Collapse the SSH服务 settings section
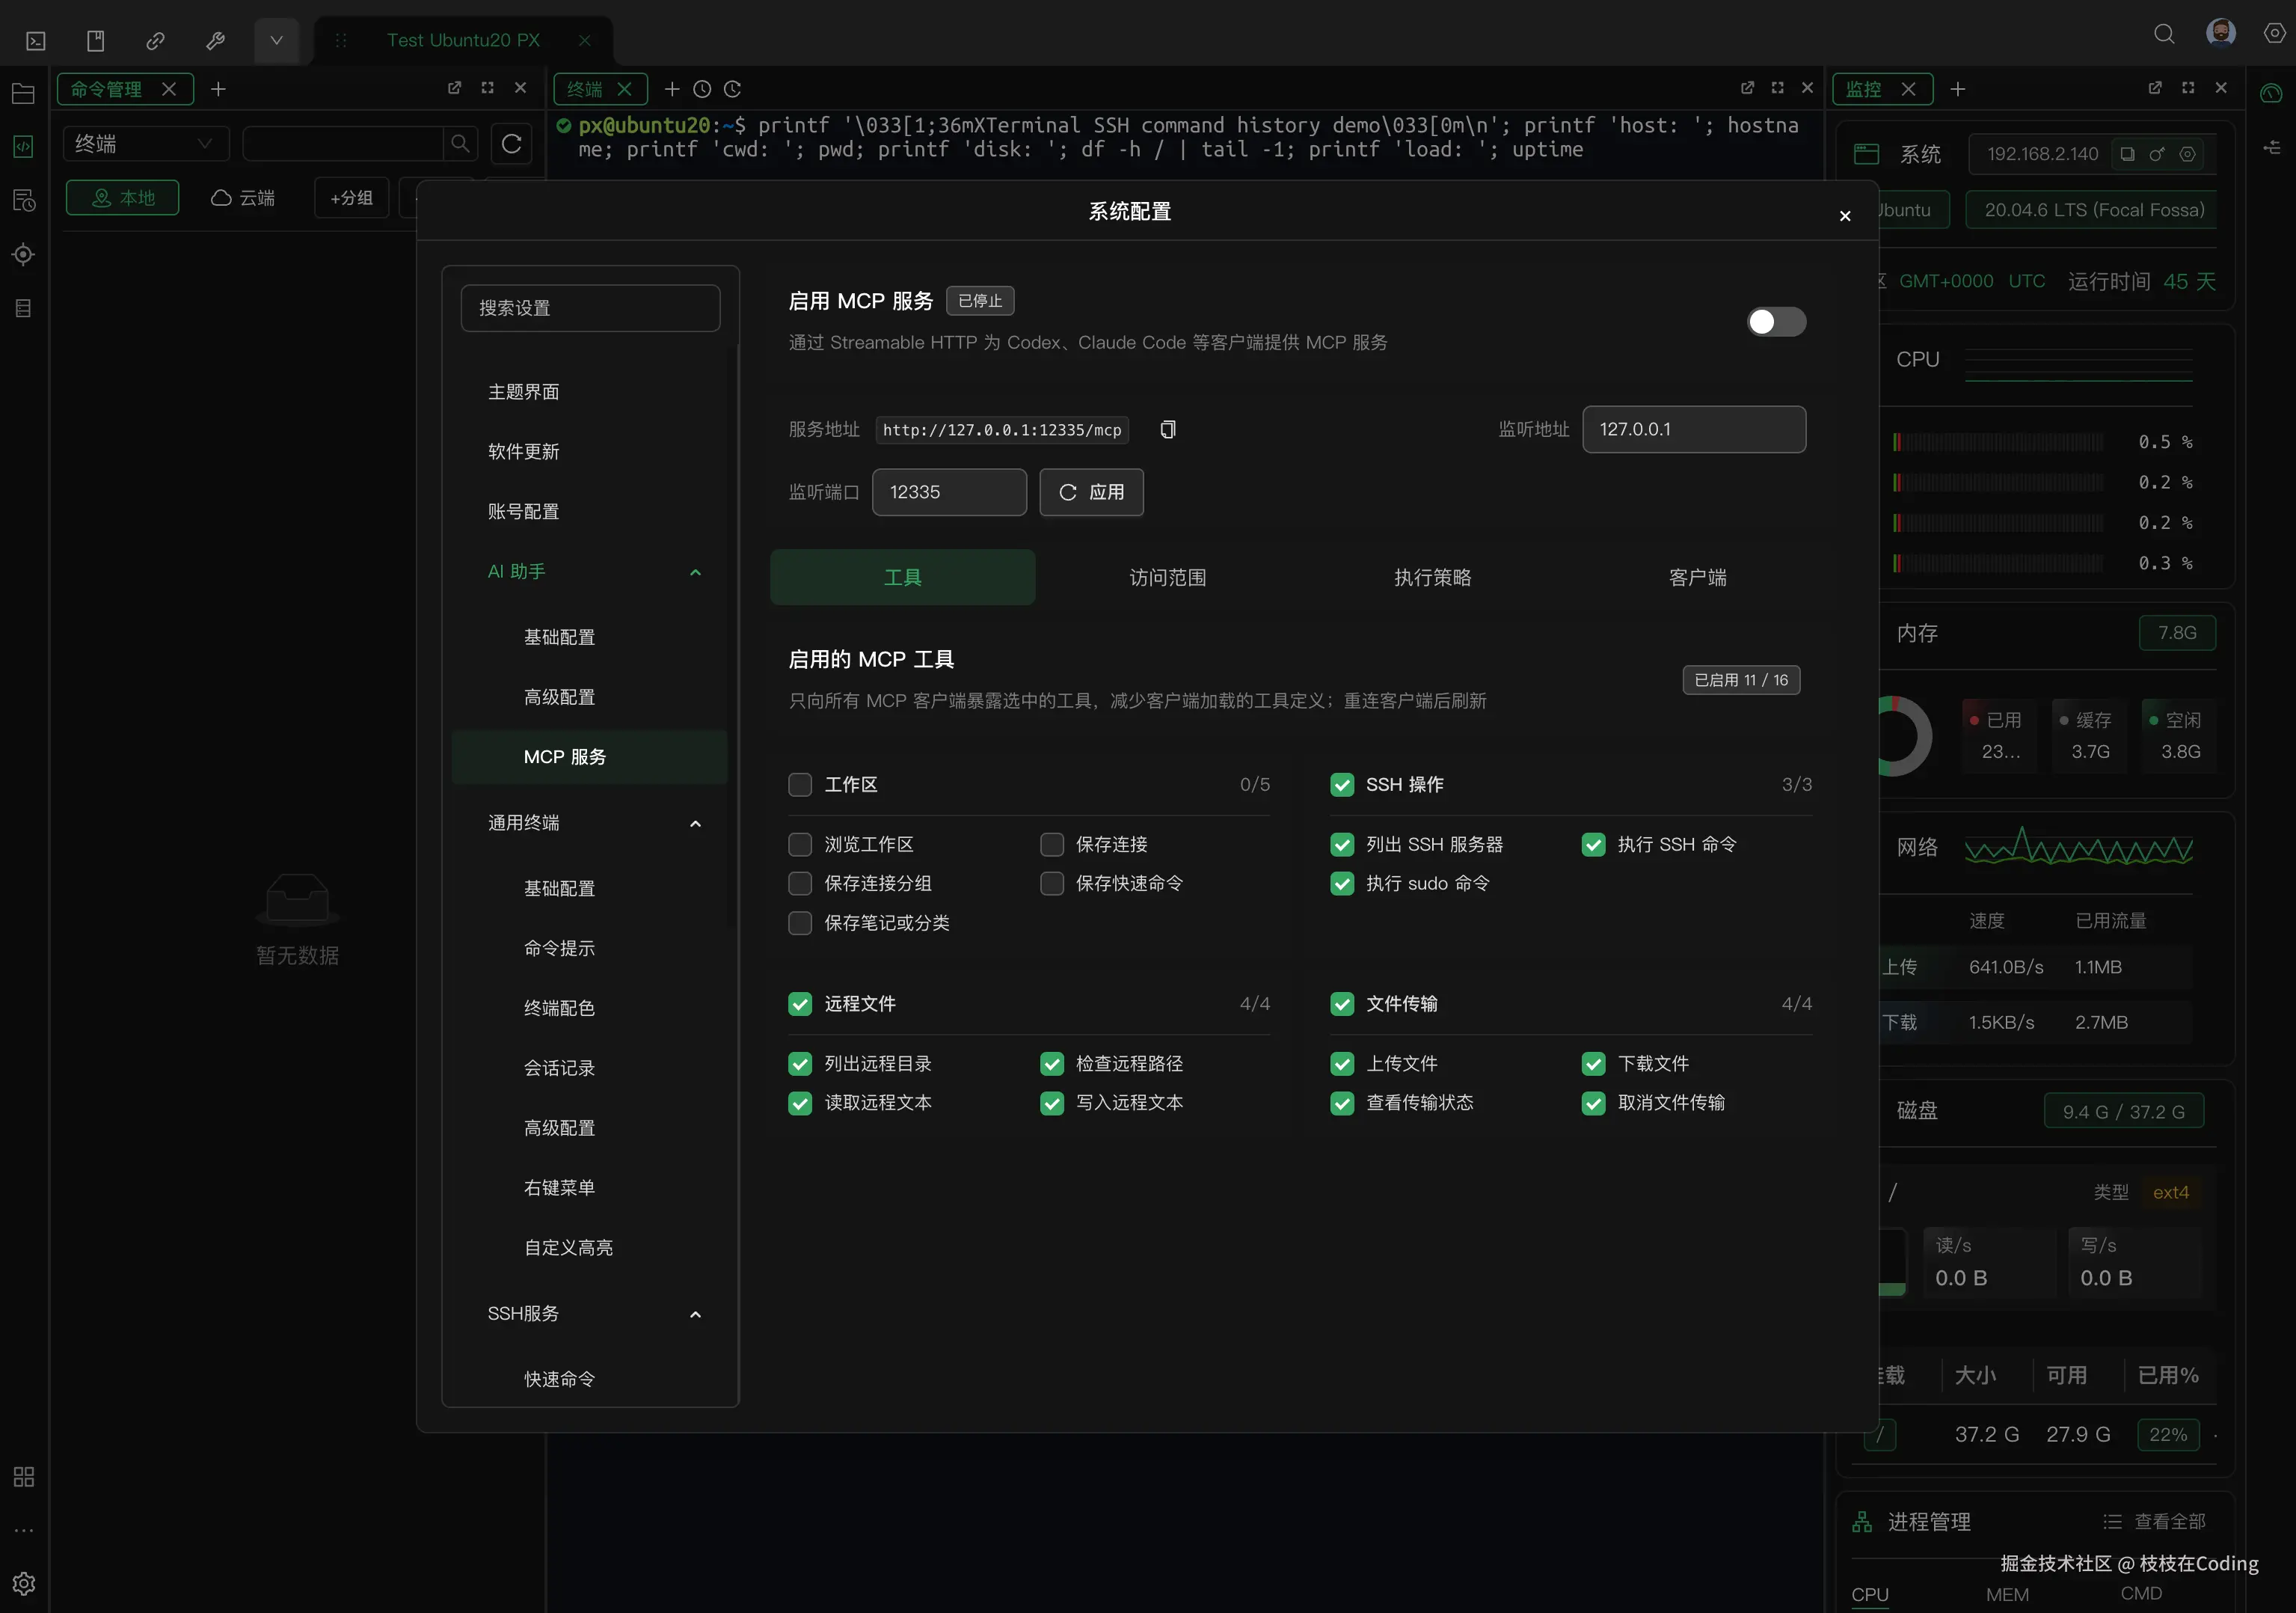This screenshot has height=1613, width=2296. coord(695,1314)
